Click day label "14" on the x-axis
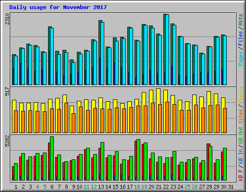Viewport: 246px width, 192px height. [108, 187]
